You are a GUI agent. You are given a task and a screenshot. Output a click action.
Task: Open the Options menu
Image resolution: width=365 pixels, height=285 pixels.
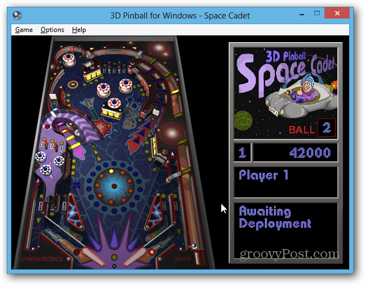click(x=52, y=30)
